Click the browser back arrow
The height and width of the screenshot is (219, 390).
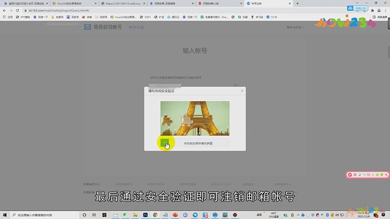(x=4, y=10)
